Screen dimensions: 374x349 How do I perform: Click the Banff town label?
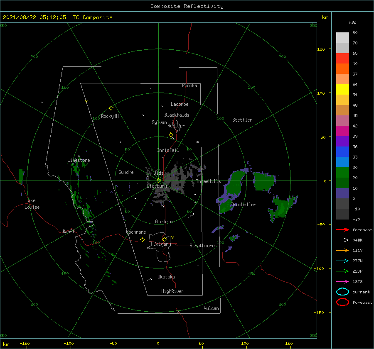point(69,231)
